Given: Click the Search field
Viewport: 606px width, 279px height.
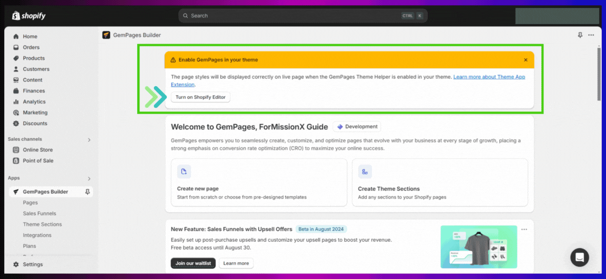Looking at the screenshot, I should (303, 16).
